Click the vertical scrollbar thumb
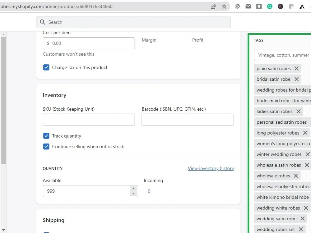The height and width of the screenshot is (233, 311). 3,101
